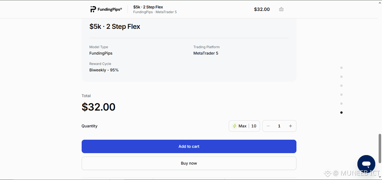This screenshot has height=180, width=382.
Task: Open the shopping basket icon in header
Action: (x=281, y=9)
